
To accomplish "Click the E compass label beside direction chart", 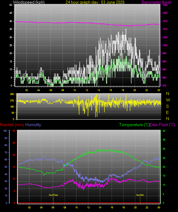I will 167,112.
